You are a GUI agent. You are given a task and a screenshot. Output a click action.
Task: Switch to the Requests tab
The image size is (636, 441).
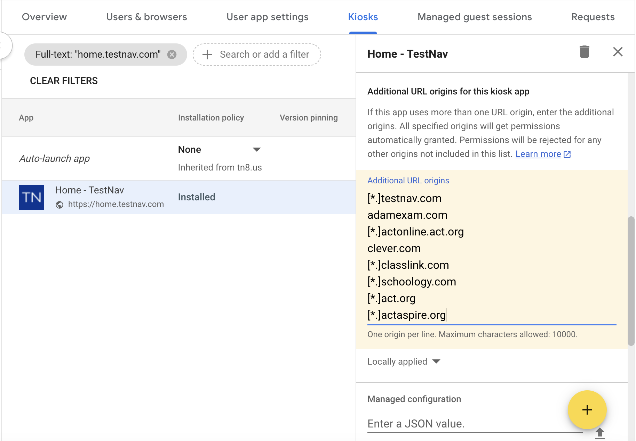593,17
